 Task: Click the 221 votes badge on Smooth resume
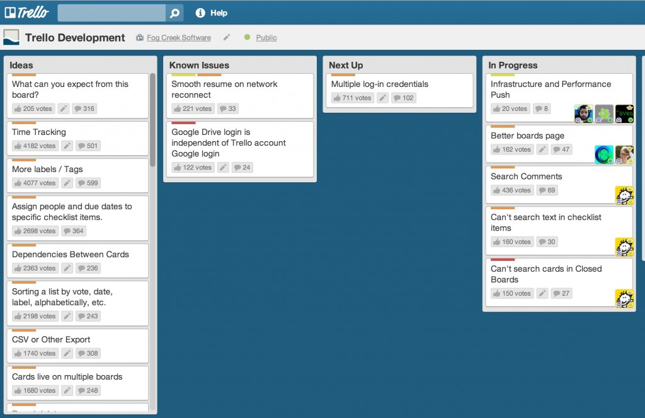click(193, 108)
